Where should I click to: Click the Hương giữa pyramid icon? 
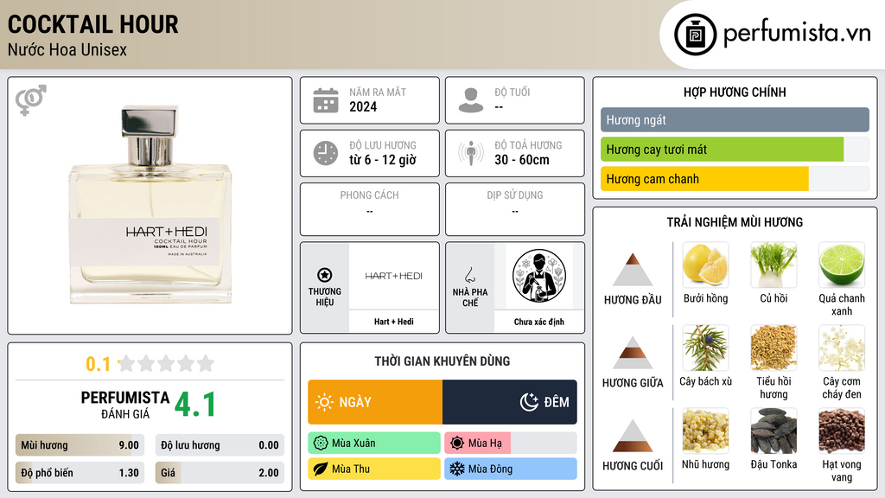click(x=633, y=353)
